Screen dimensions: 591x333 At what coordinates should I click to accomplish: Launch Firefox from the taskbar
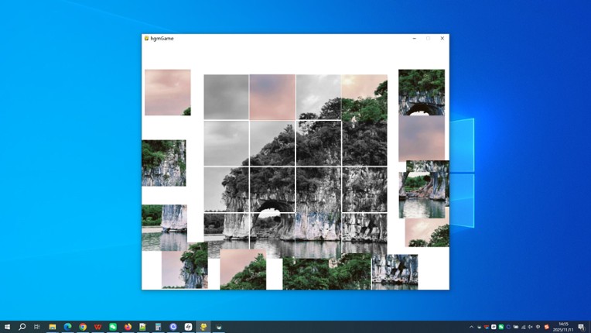(128, 327)
